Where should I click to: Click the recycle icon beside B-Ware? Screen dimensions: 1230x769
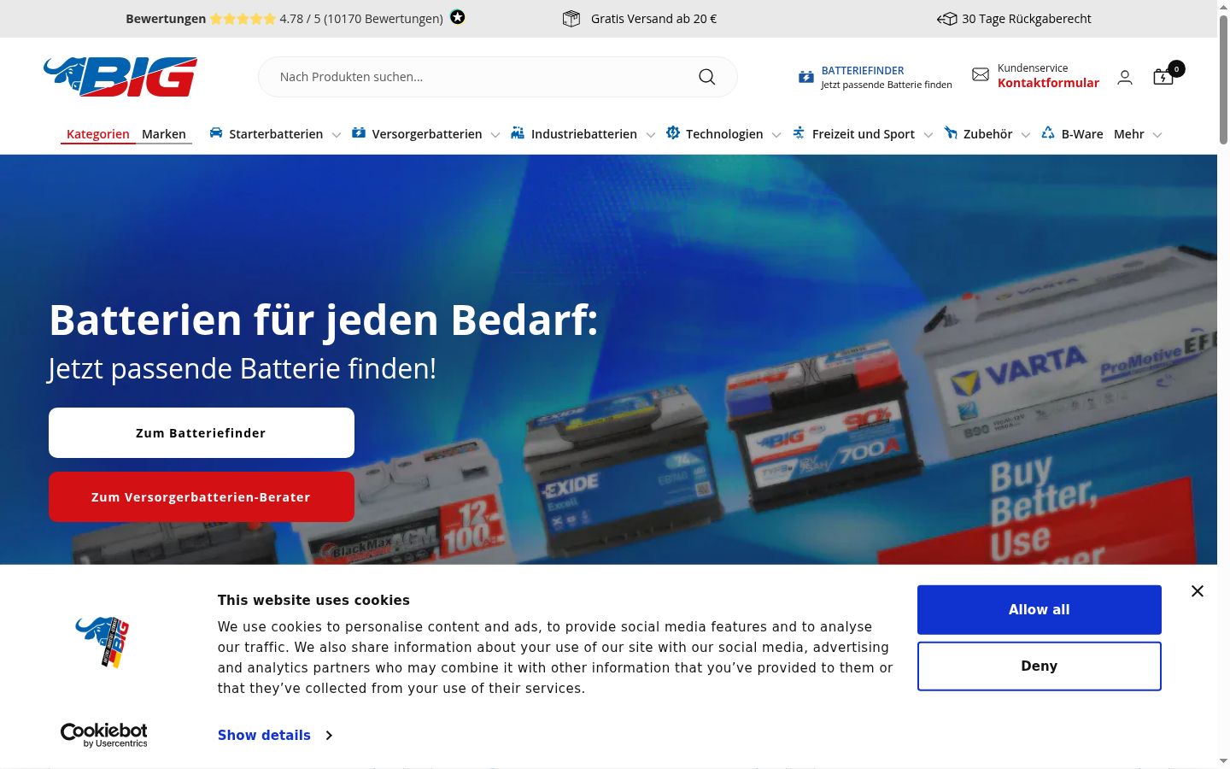click(x=1048, y=133)
